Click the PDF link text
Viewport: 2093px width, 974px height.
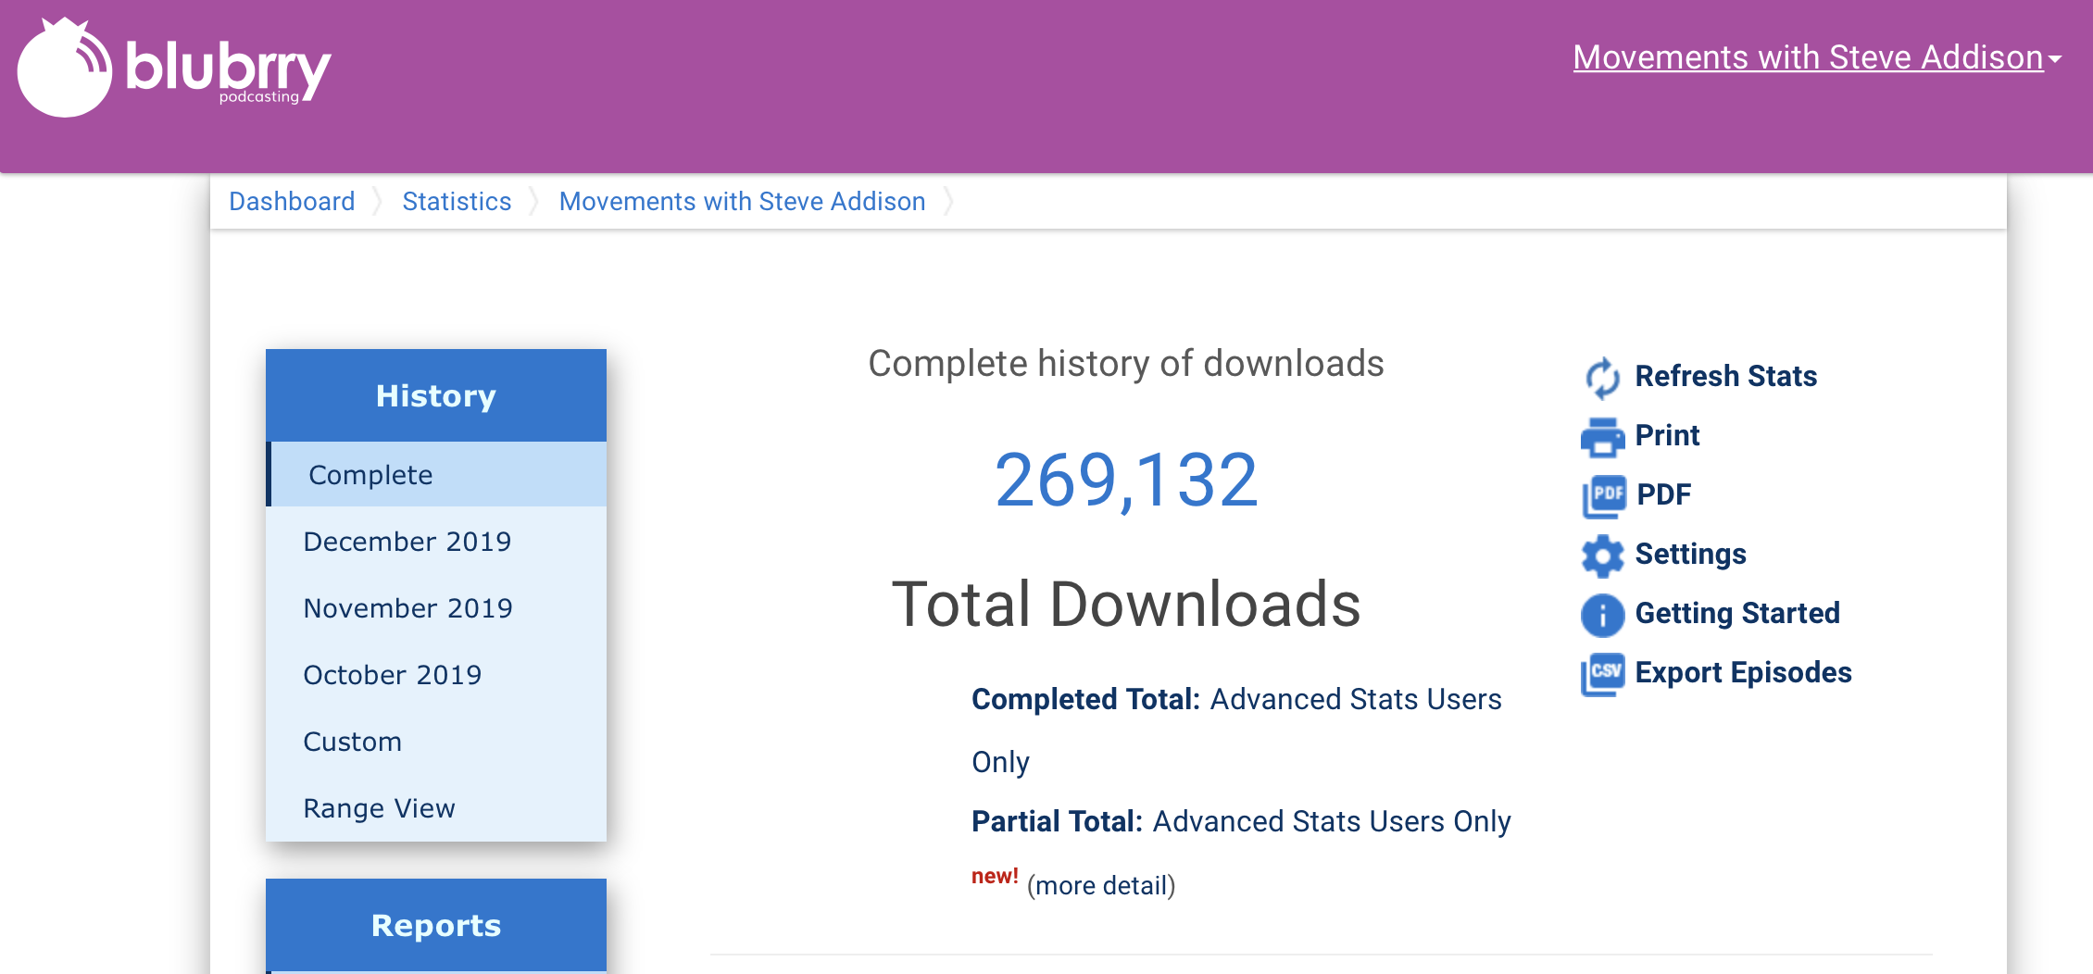coord(1663,494)
